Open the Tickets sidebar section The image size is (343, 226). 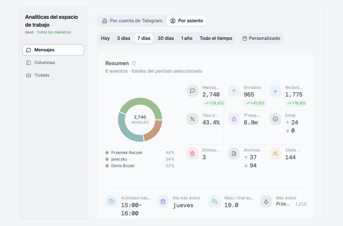pos(53,75)
